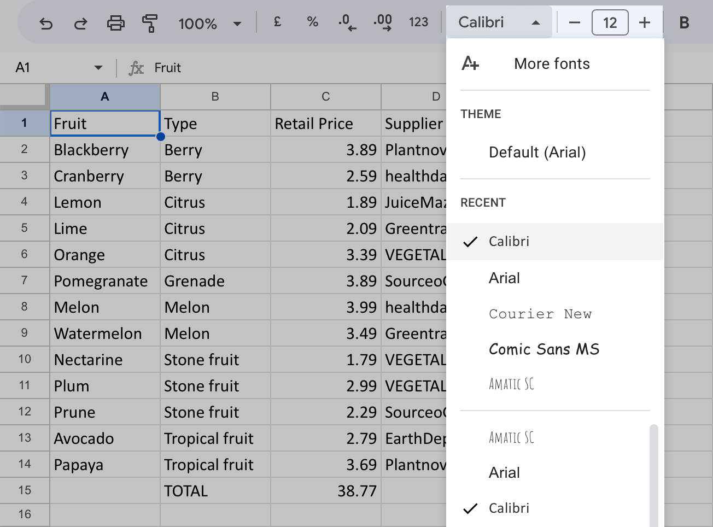
Task: Format as currency with £ icon
Action: click(277, 22)
